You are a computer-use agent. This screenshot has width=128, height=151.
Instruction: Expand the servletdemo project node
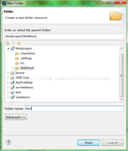(x=8, y=88)
